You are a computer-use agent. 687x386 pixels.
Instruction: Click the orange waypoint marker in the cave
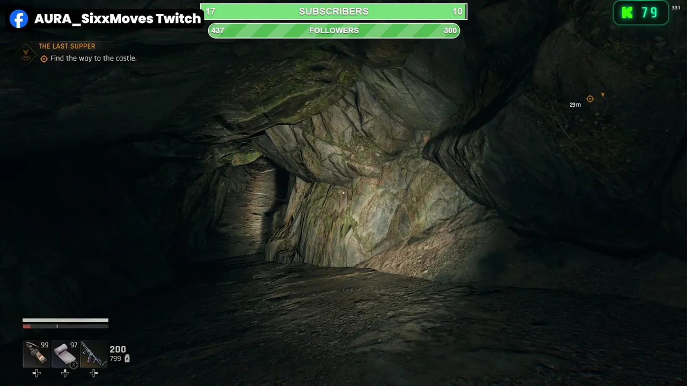[590, 99]
